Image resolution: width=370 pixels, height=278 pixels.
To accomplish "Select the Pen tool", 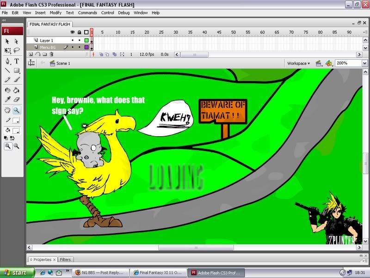I will [8, 61].
